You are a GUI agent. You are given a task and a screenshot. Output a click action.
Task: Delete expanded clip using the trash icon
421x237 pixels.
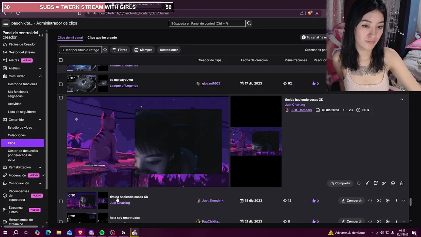[x=402, y=183]
